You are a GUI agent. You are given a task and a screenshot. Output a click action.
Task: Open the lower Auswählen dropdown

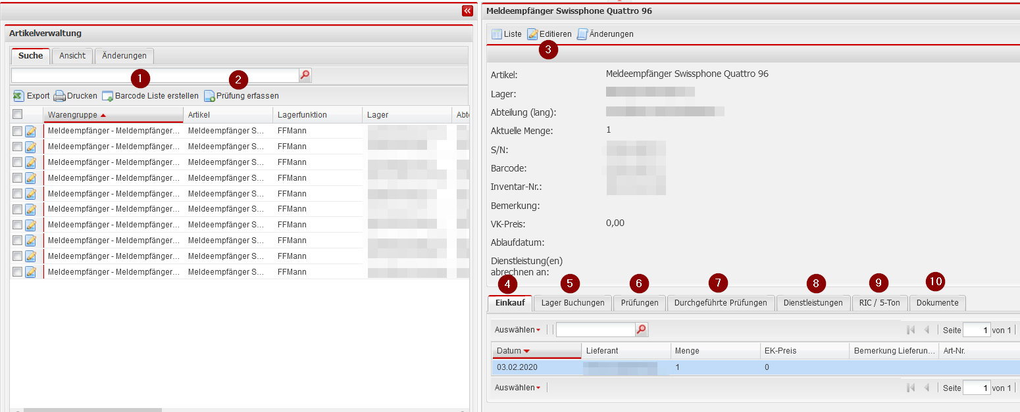click(517, 388)
